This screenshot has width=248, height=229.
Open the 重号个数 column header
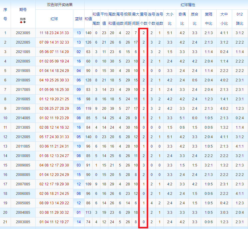[144, 19]
